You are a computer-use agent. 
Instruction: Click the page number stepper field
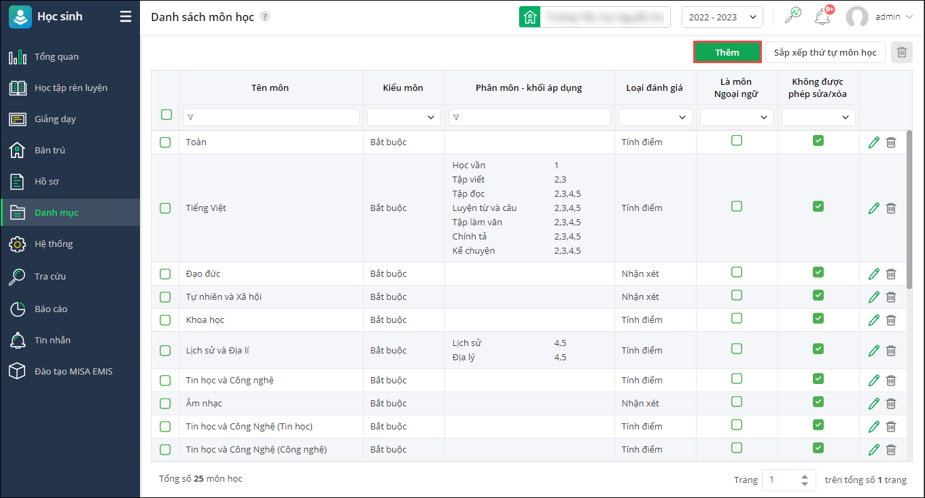point(789,480)
